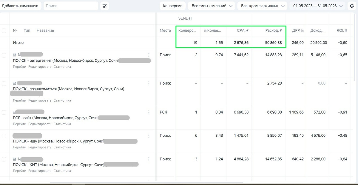Click the expense value 14 883,23
Viewport: 358px width, 185px height.
pos(274,55)
